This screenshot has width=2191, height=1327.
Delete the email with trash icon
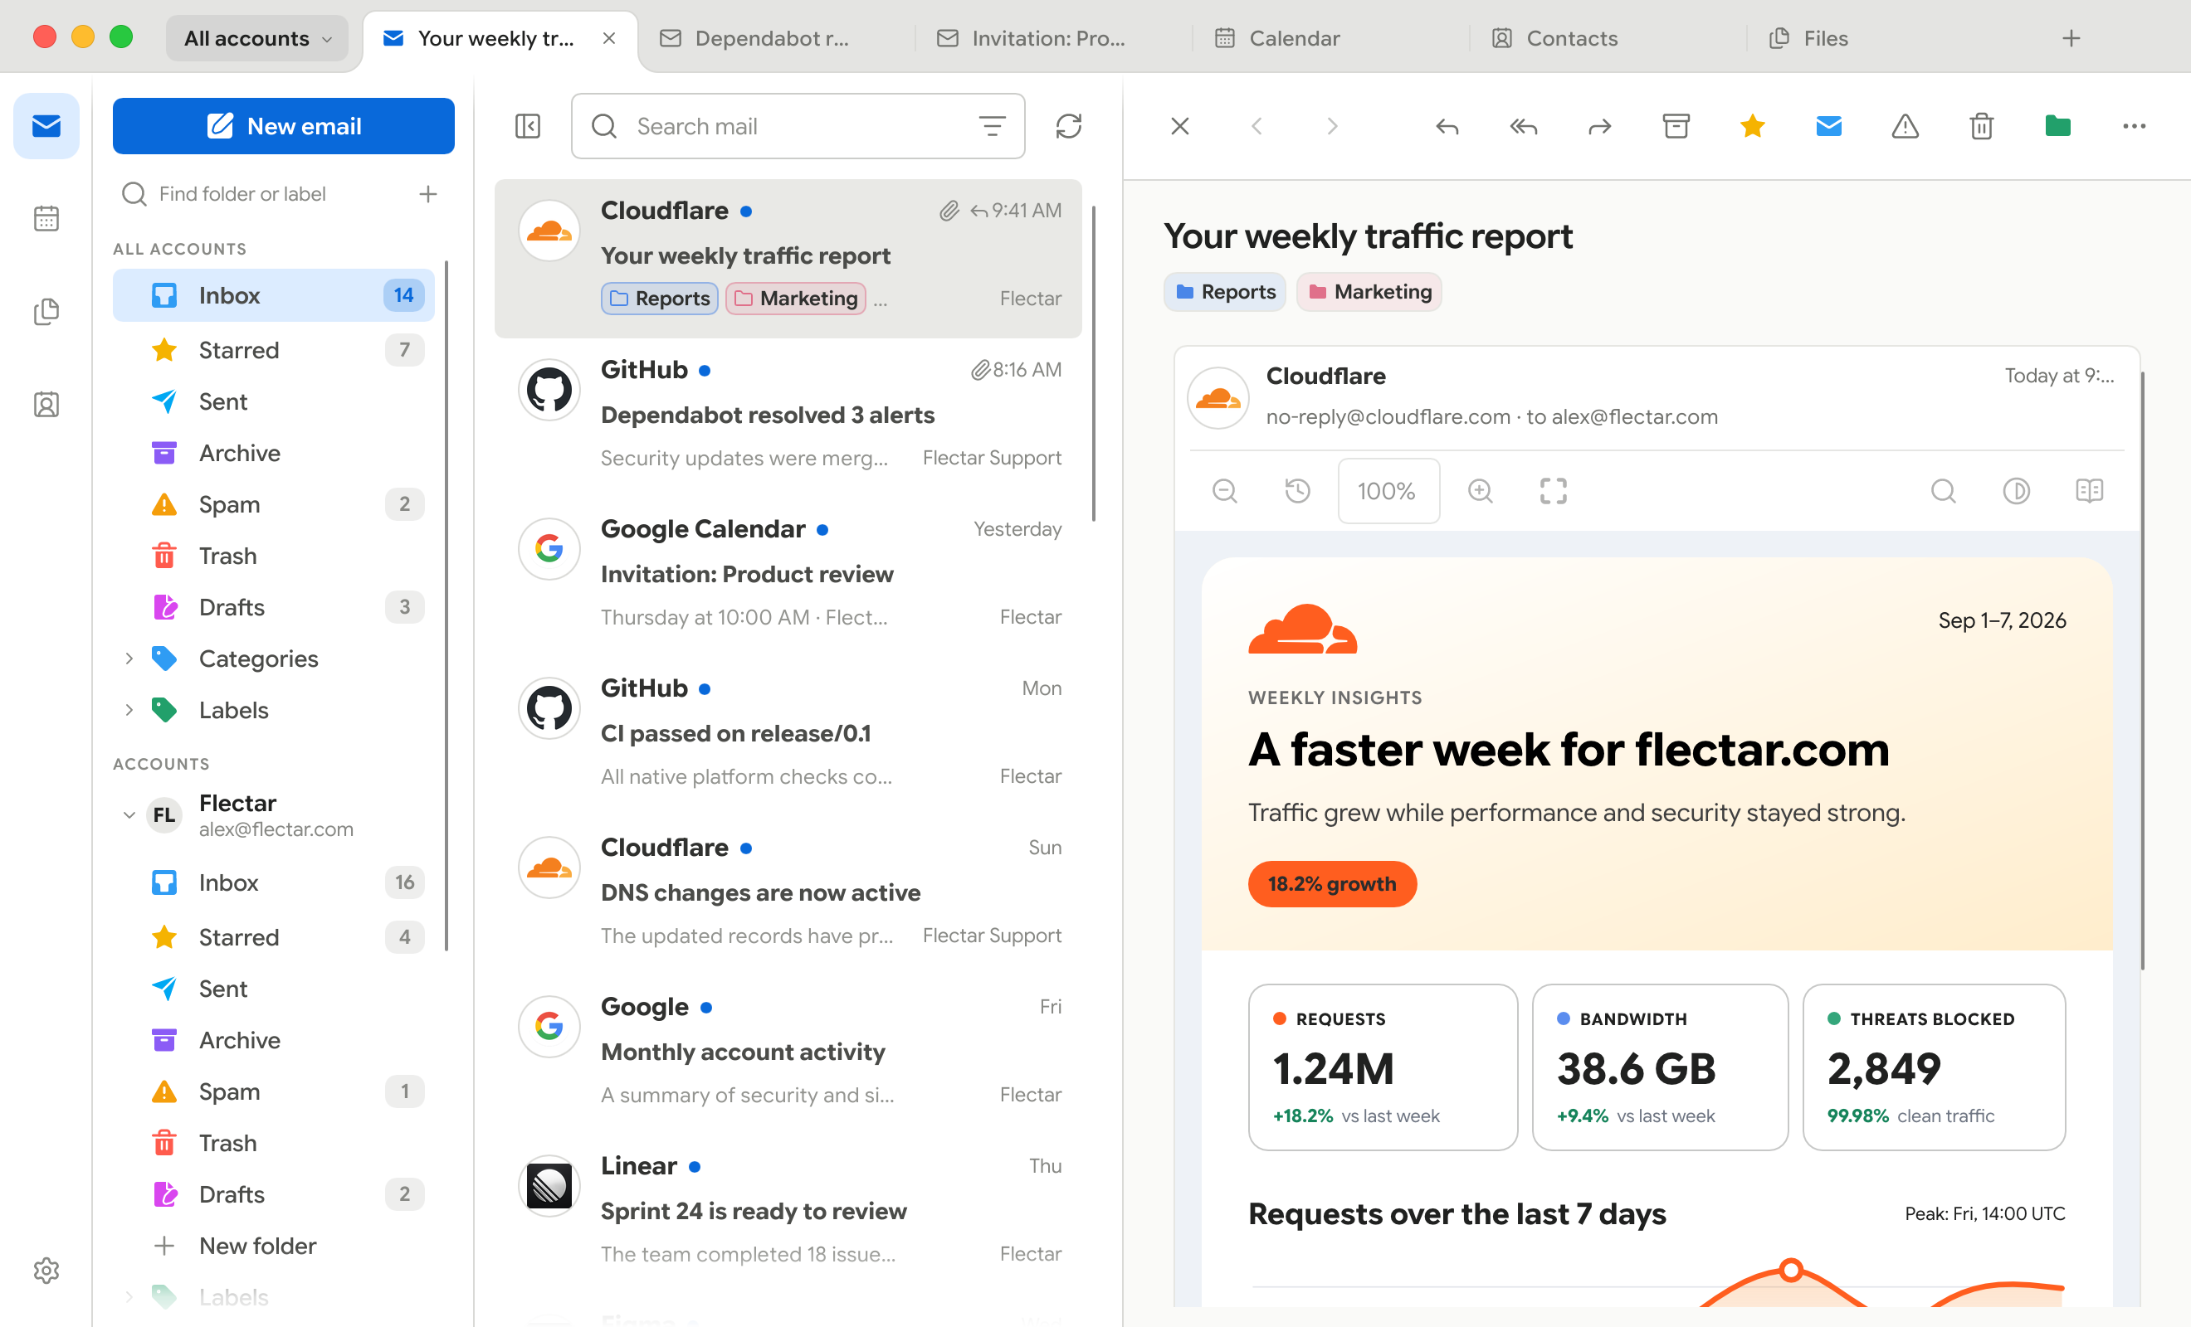point(1981,127)
